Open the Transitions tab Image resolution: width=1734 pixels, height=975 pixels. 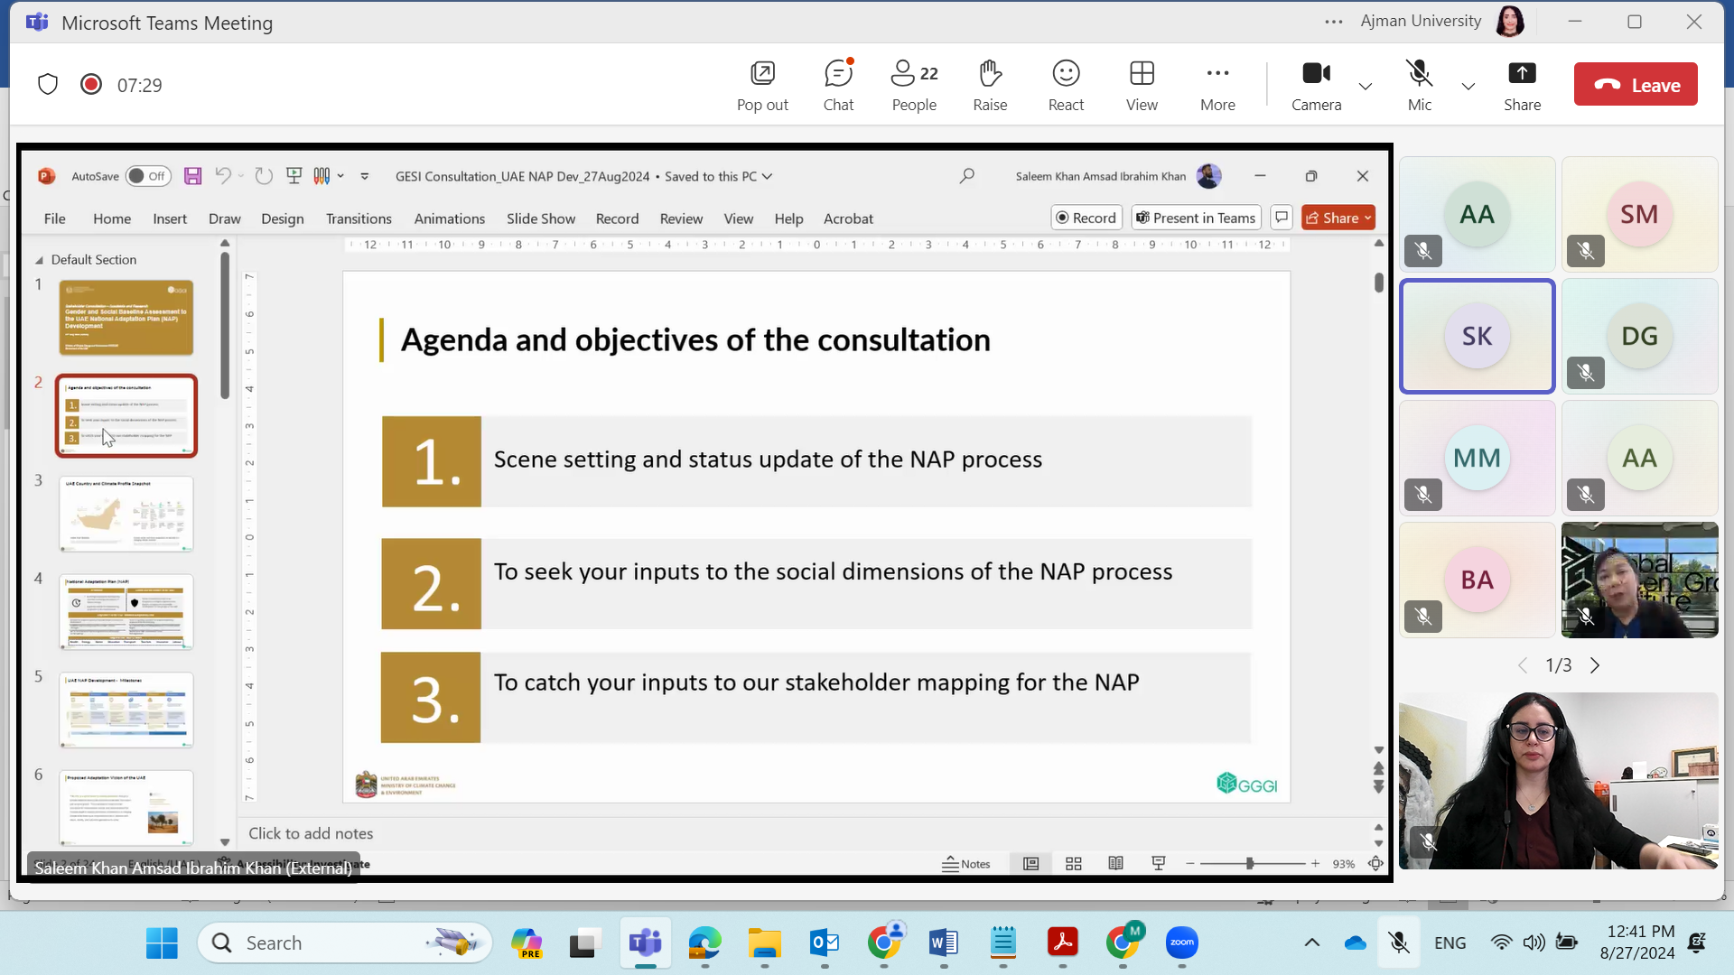359,218
